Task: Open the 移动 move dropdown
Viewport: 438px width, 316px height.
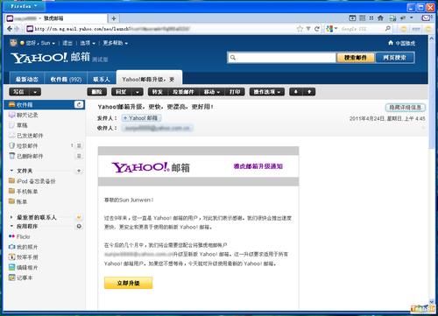Action: coord(212,92)
